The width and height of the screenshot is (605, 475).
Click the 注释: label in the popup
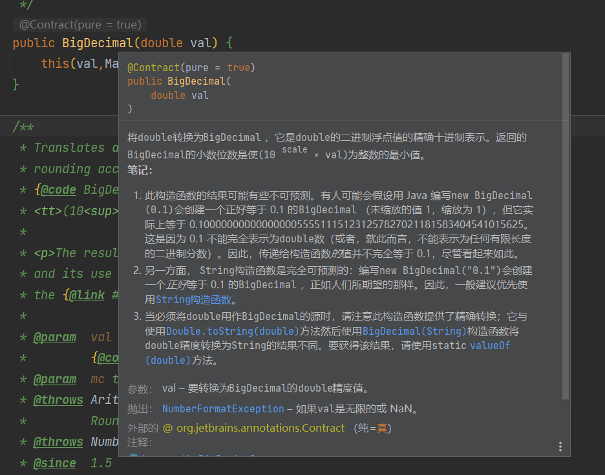tap(140, 442)
